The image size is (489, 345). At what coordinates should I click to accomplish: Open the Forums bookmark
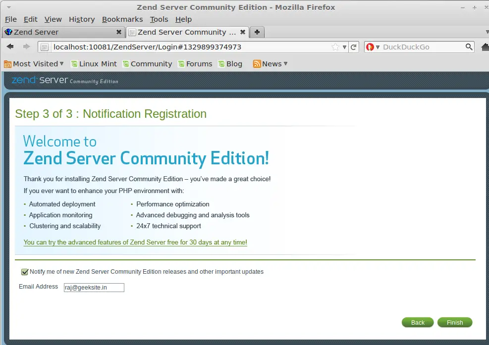[195, 64]
